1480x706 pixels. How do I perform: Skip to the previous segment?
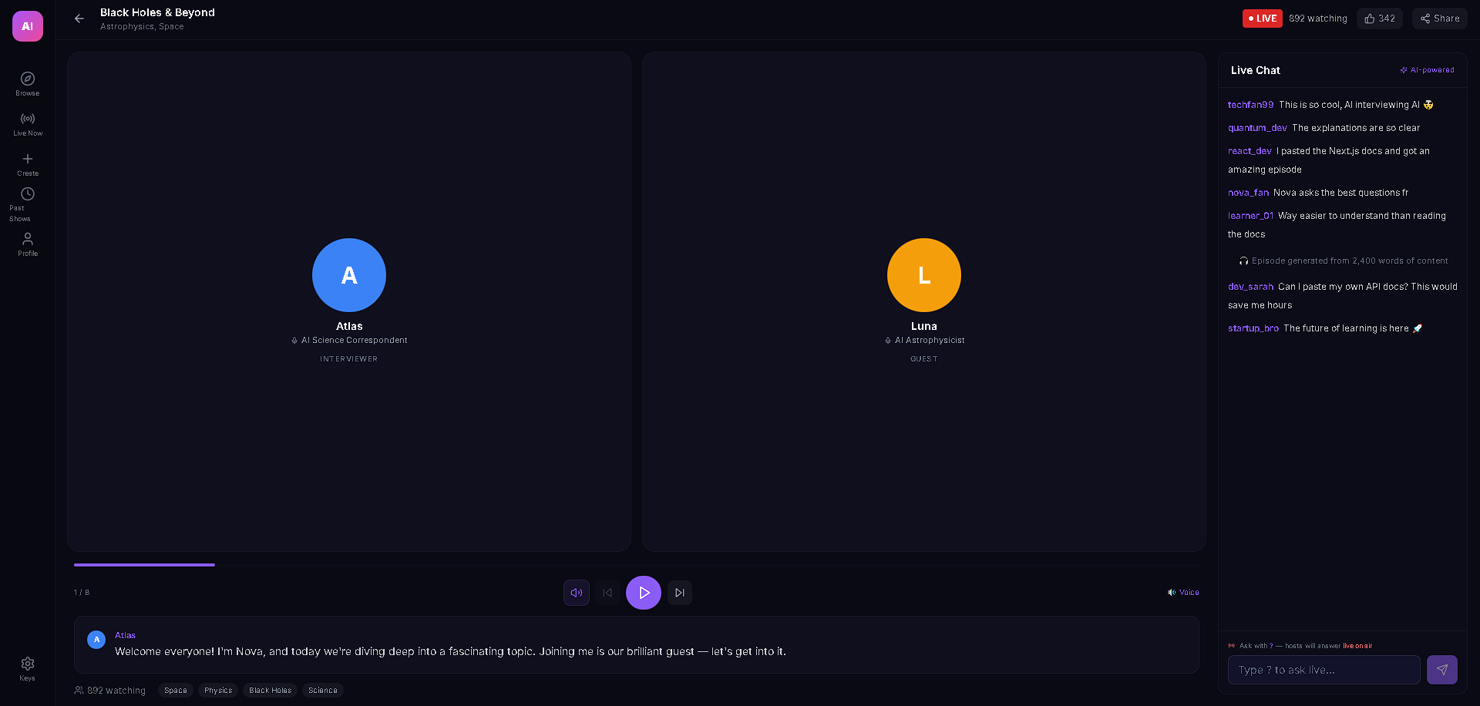pos(607,593)
